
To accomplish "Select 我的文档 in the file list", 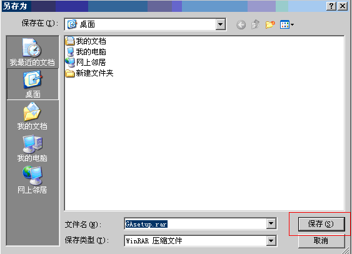I will point(86,41).
